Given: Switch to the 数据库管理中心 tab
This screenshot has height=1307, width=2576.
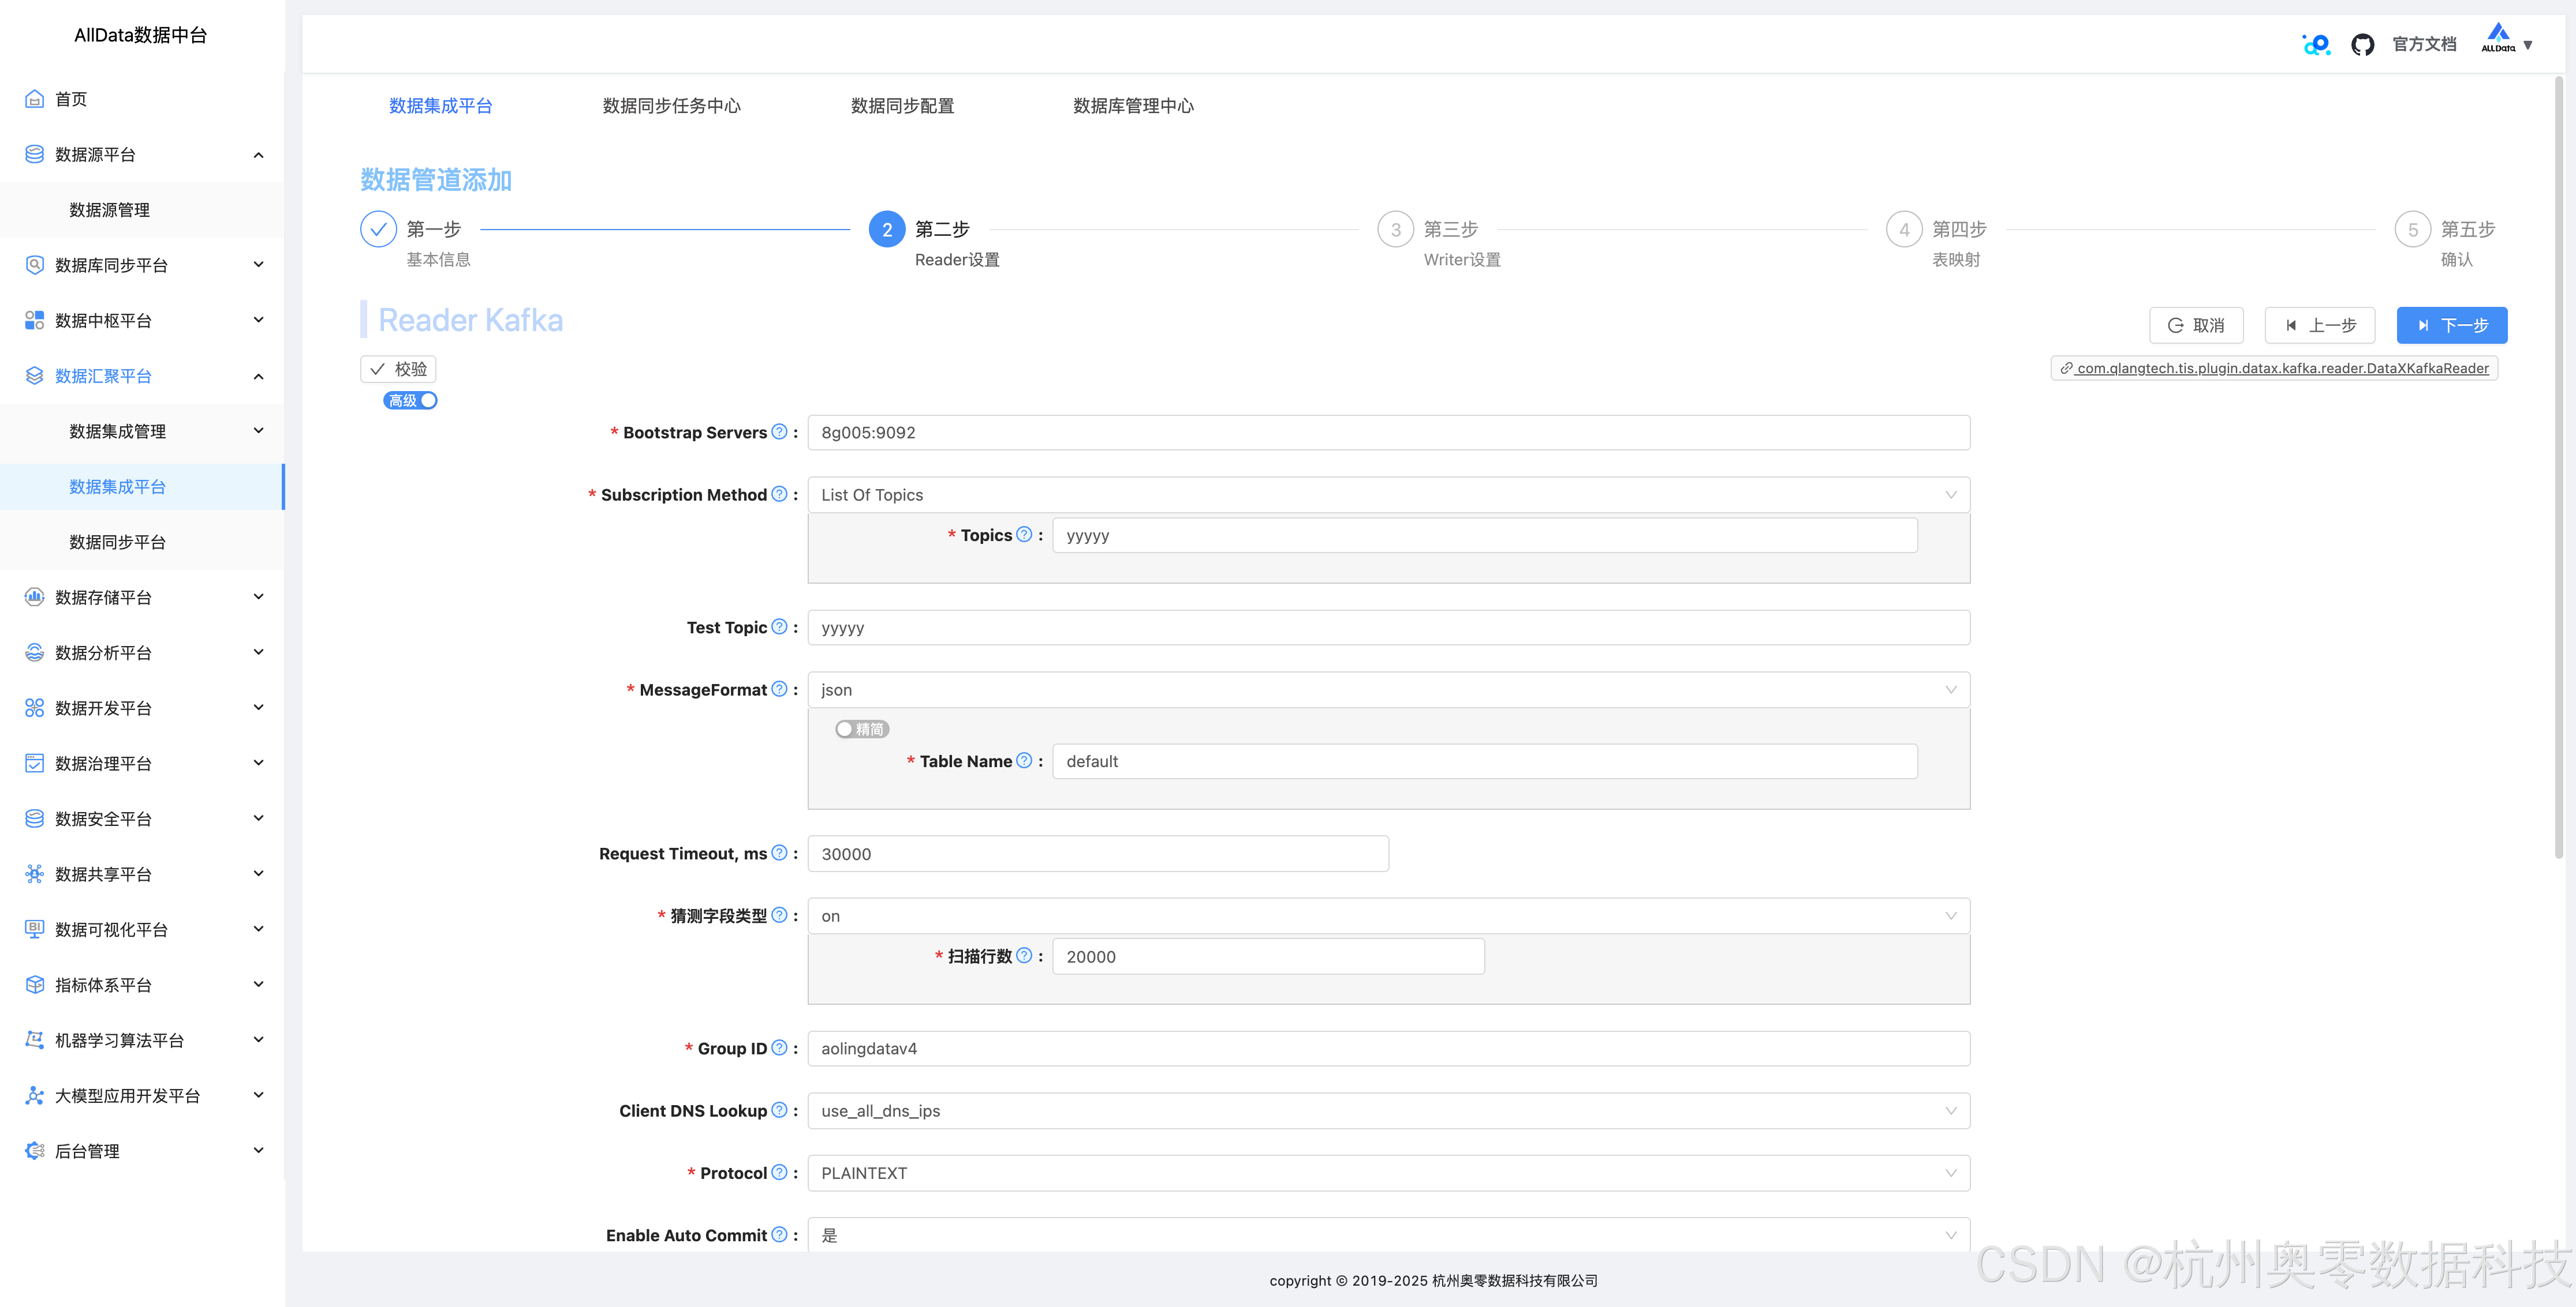Looking at the screenshot, I should point(1133,106).
